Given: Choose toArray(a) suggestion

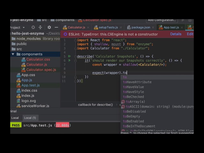Looking at the screenshot, I should [157, 102].
